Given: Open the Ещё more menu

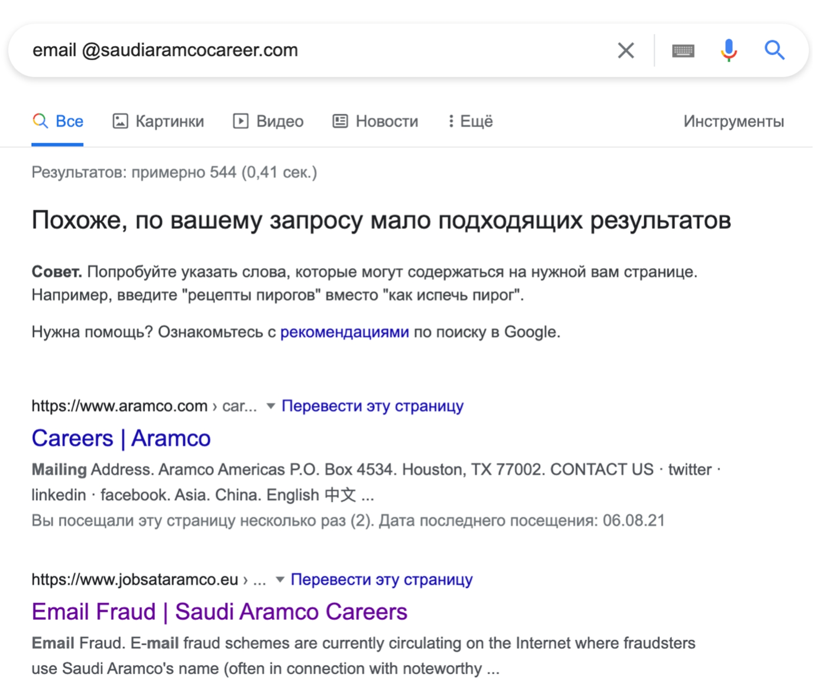Looking at the screenshot, I should pos(470,121).
